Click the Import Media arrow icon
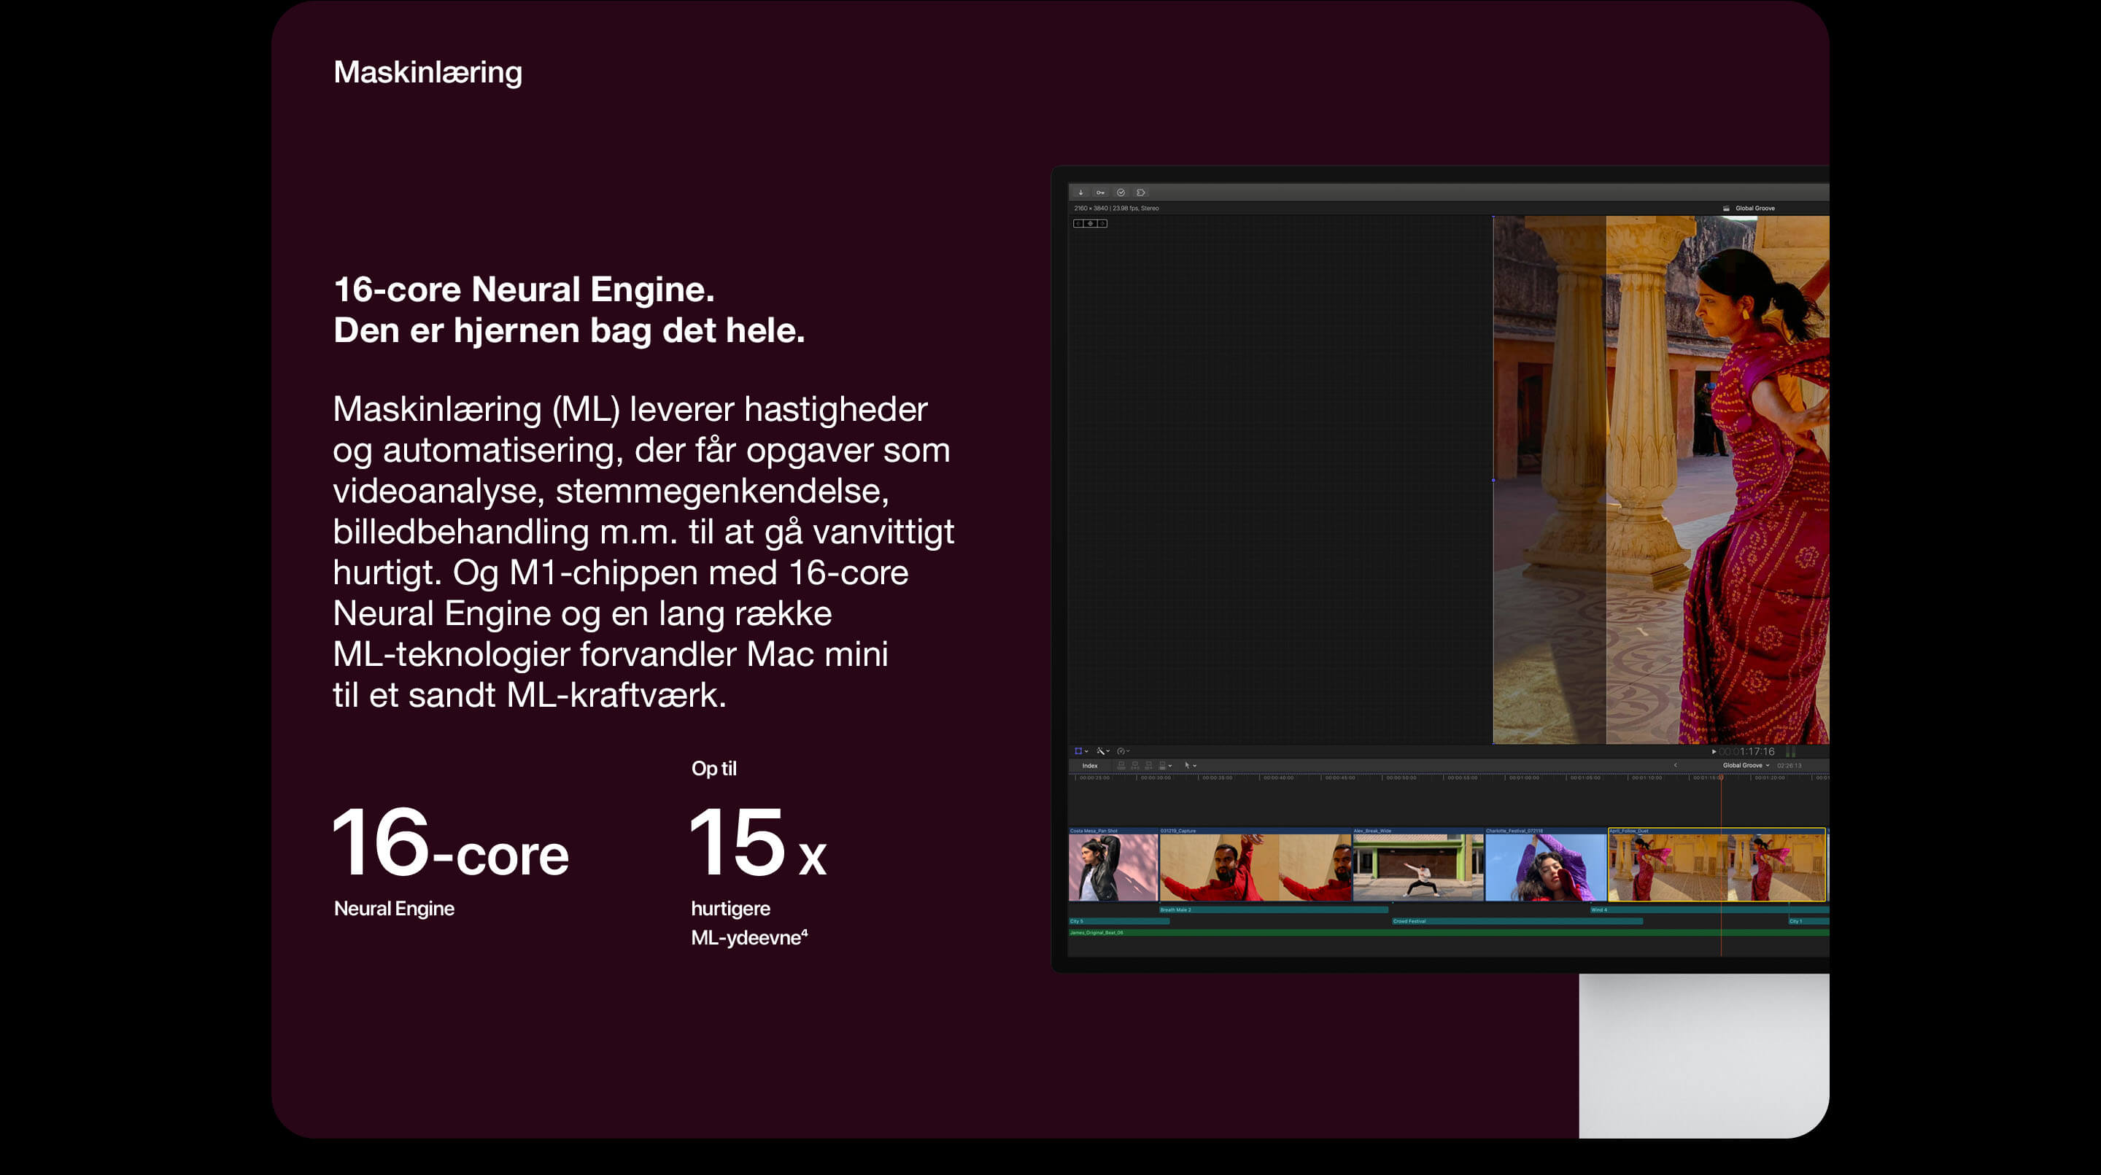The image size is (2101, 1175). [x=1080, y=193]
